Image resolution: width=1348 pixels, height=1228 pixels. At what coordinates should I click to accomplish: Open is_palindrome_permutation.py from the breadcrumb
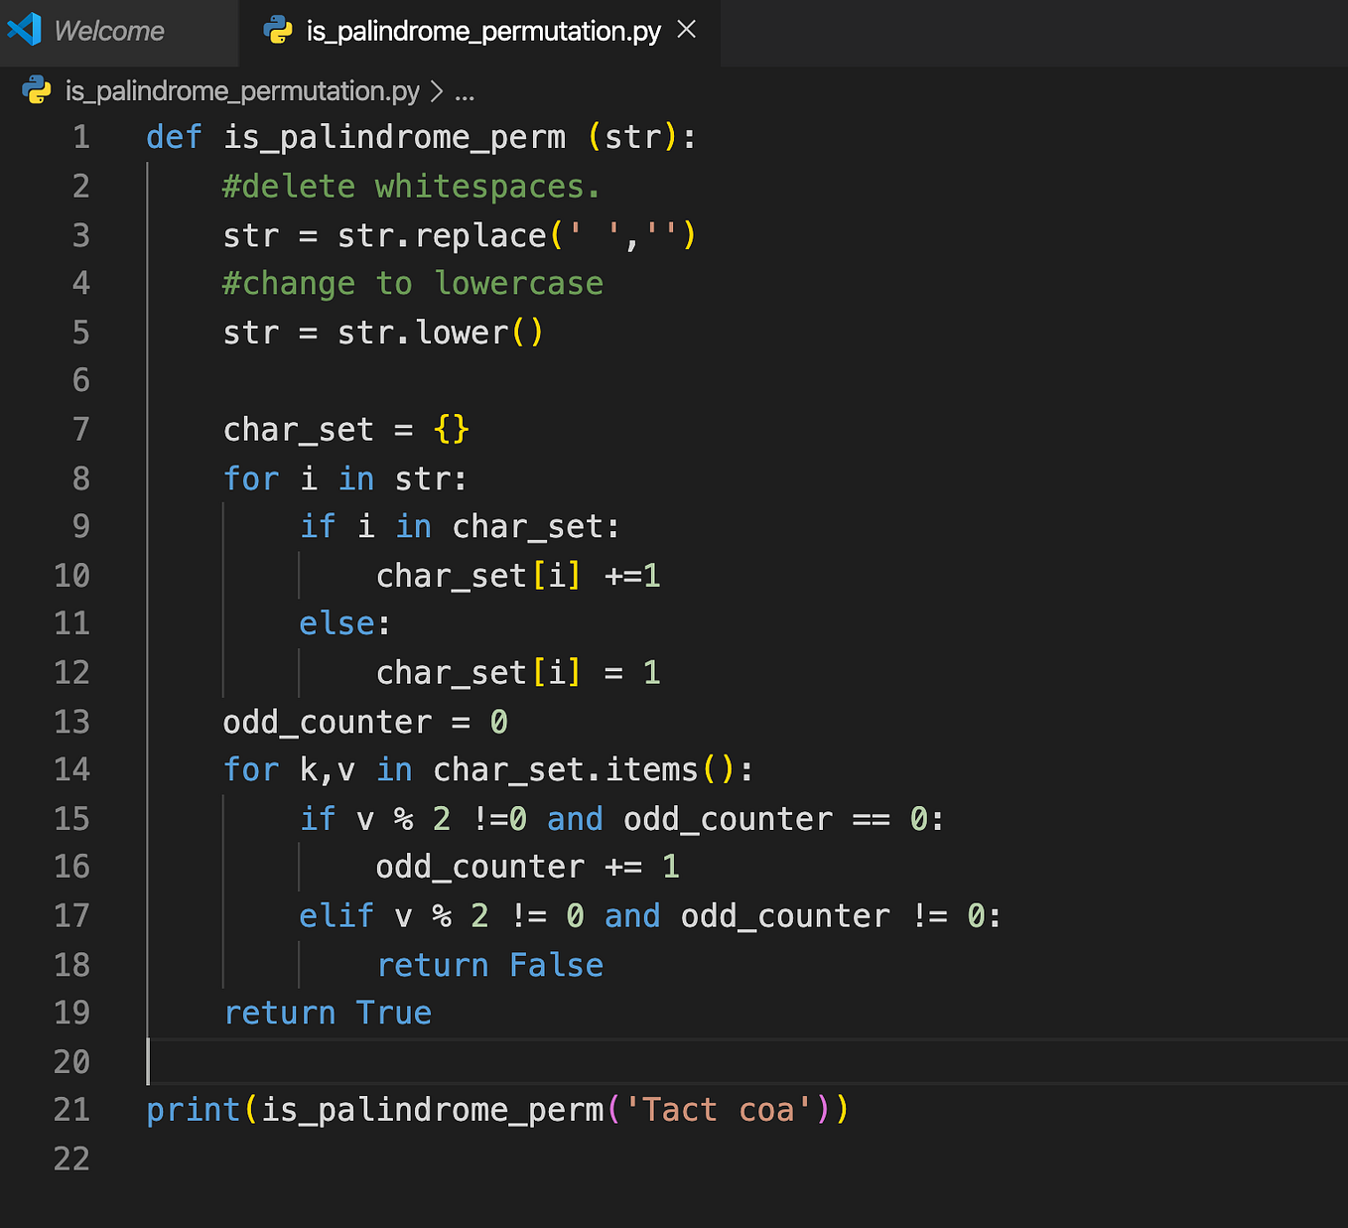[x=239, y=90]
